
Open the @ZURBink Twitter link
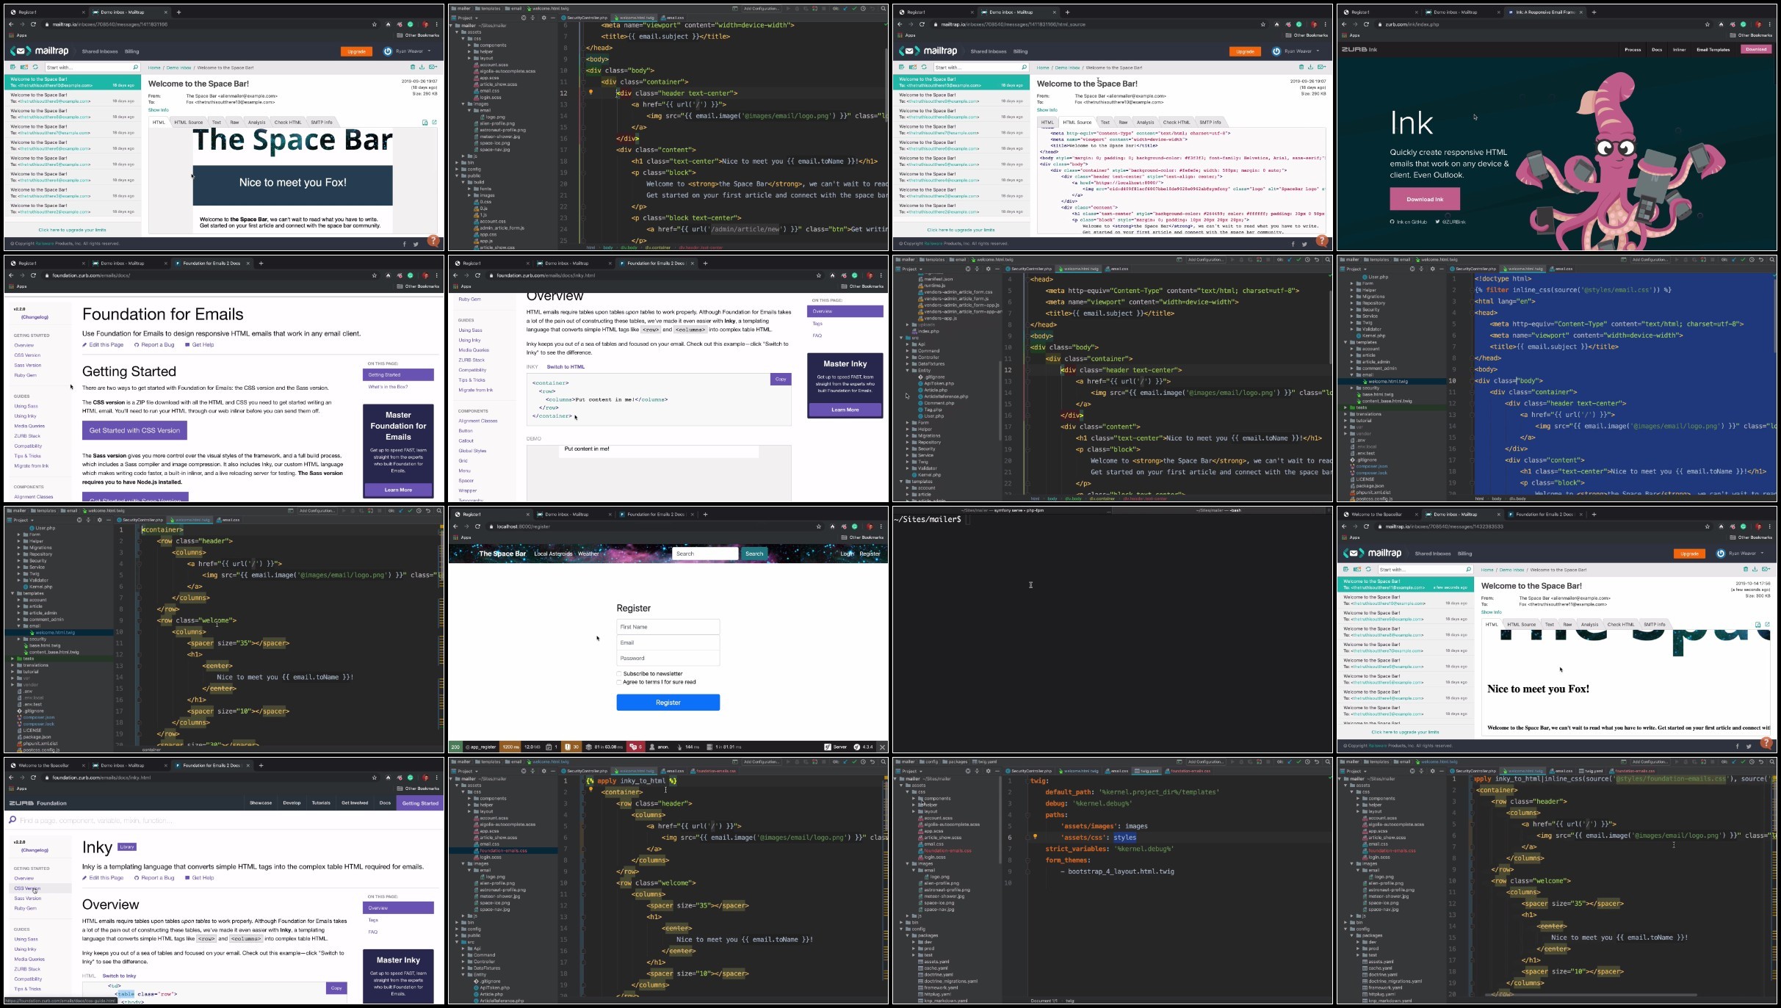click(1451, 221)
